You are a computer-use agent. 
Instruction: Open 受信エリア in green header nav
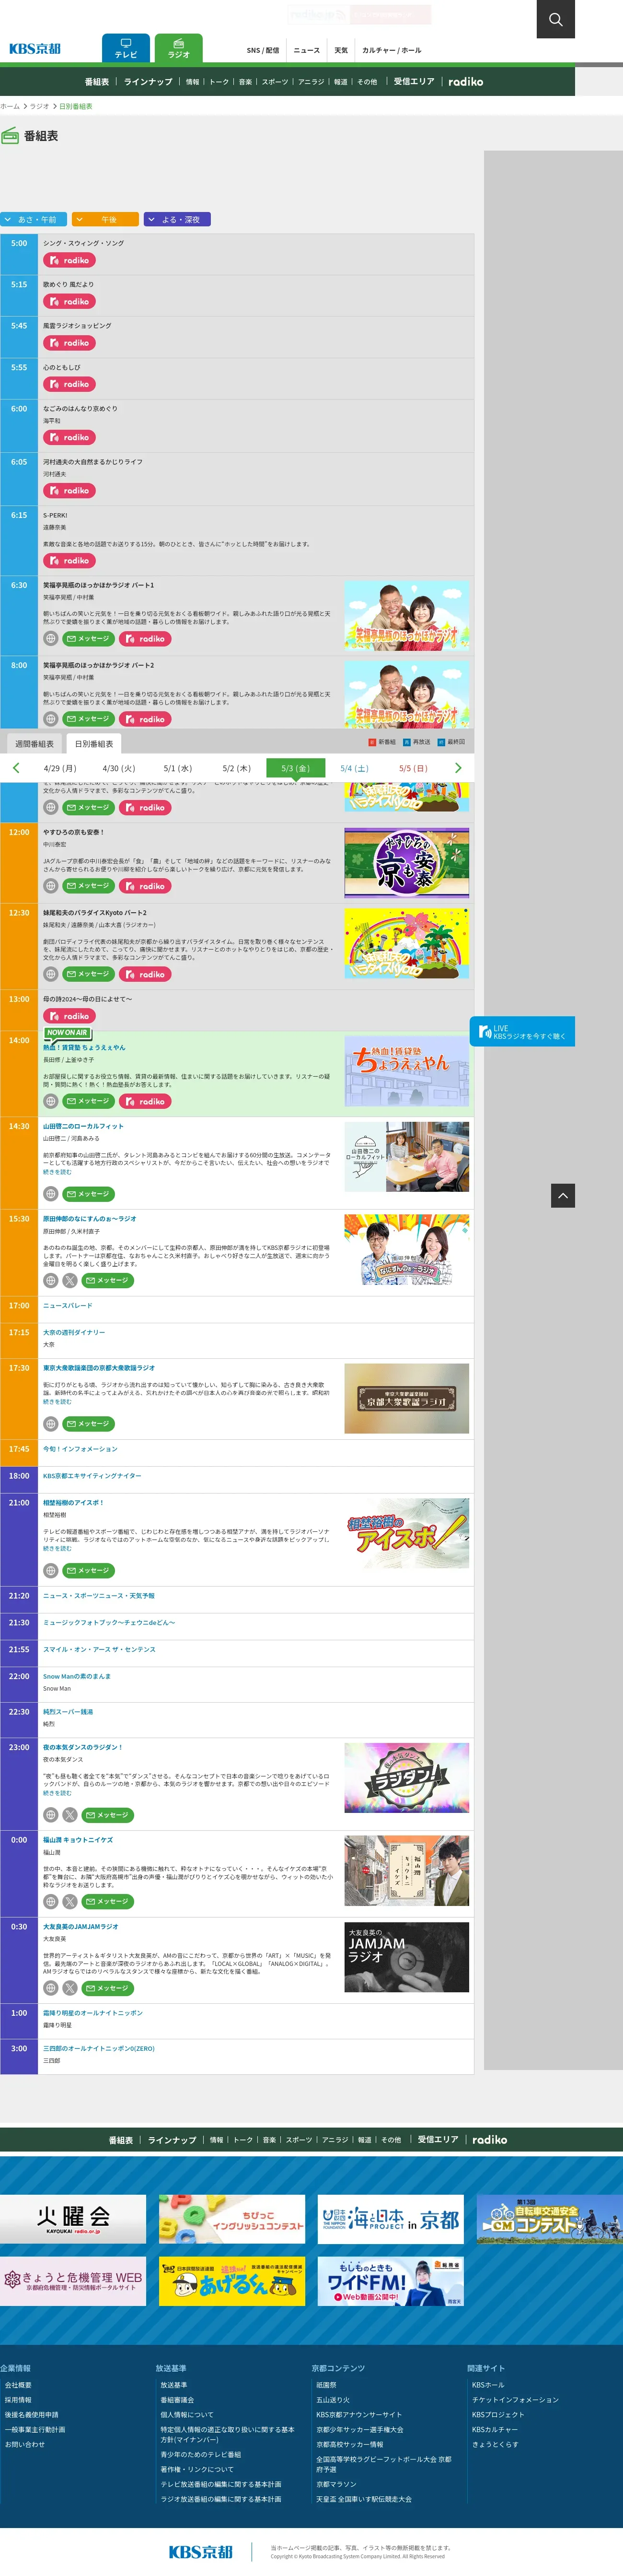[x=414, y=82]
